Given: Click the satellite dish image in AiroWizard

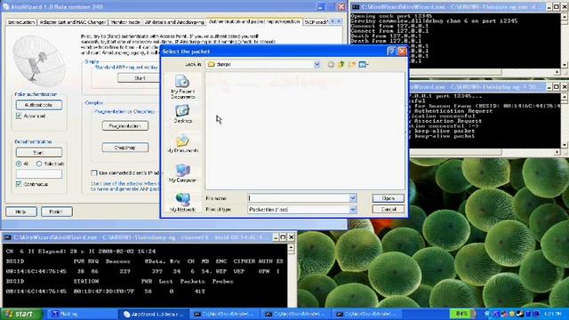Looking at the screenshot, I should [39, 60].
